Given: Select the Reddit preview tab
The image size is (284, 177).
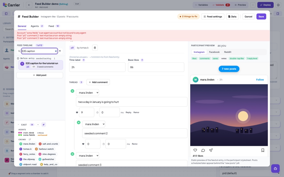Looking at the screenshot, I should coord(228,52).
